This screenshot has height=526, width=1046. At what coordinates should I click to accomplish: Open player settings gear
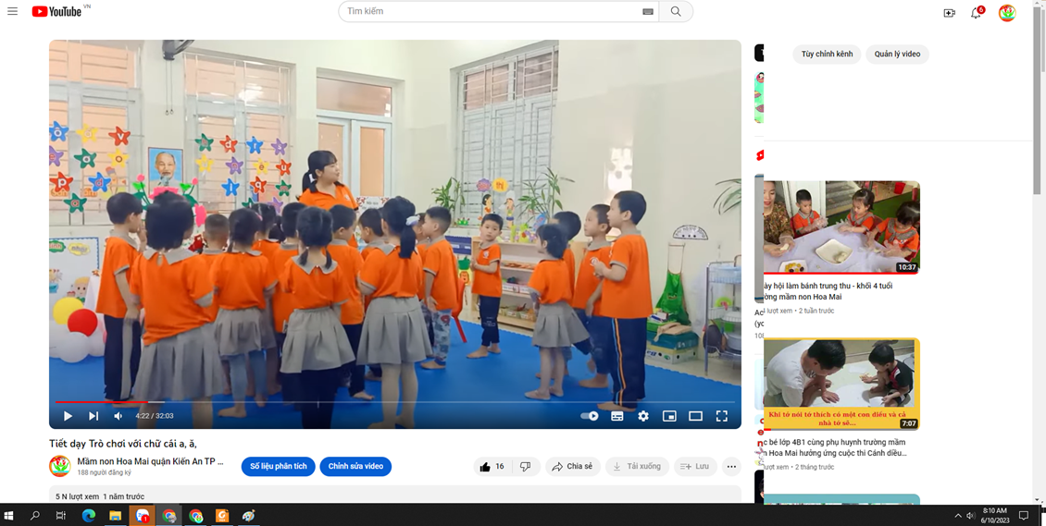[643, 416]
